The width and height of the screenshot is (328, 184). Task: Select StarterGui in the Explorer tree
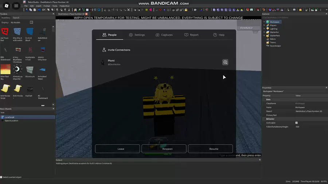(274, 32)
